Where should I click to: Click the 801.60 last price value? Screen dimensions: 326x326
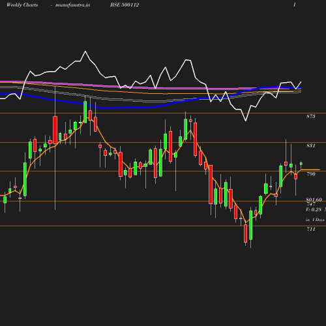(314, 200)
